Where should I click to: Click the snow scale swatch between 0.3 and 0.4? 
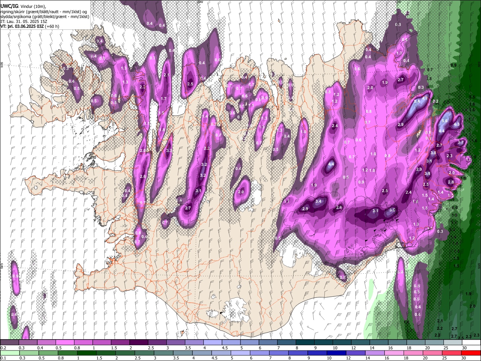click(28, 343)
